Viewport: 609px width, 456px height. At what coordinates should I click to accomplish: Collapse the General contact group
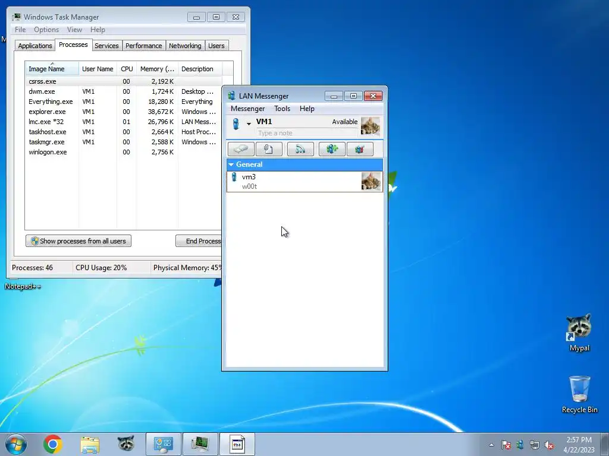(x=231, y=164)
